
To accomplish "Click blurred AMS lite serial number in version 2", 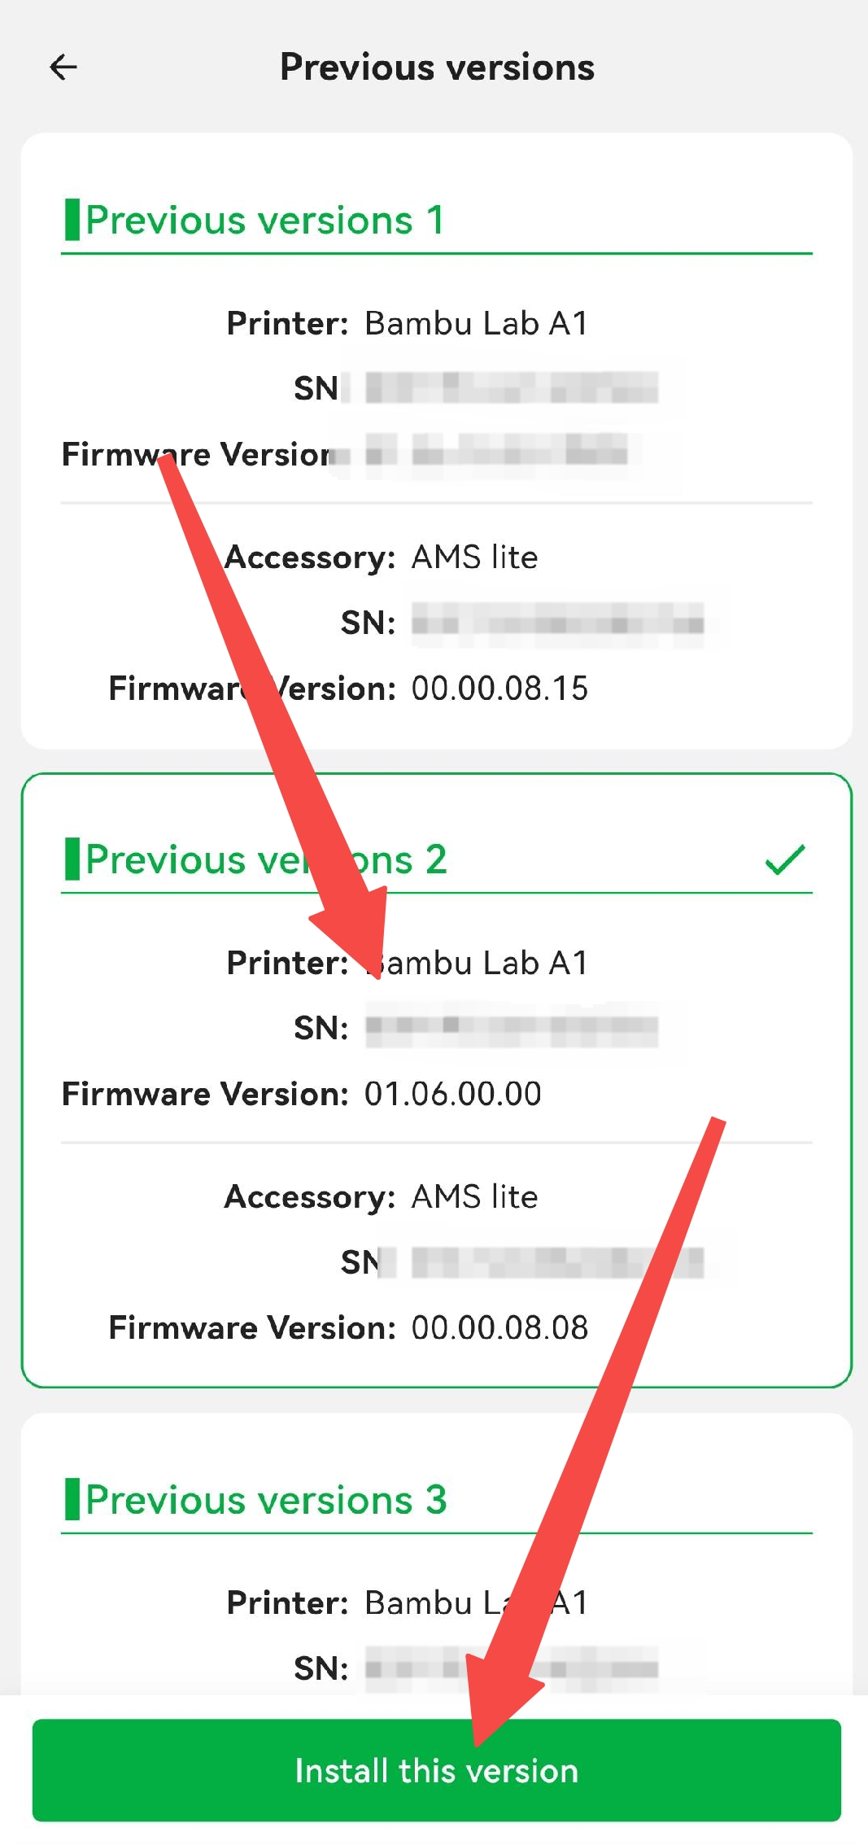I will click(557, 1263).
